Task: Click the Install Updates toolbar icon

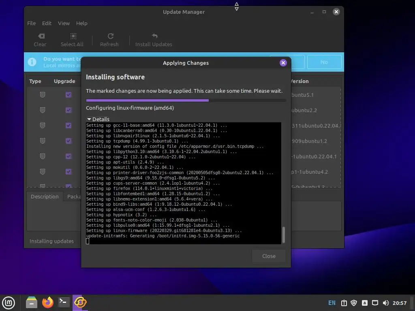Action: tap(154, 36)
